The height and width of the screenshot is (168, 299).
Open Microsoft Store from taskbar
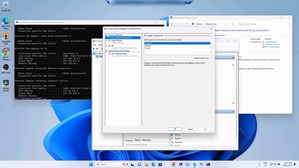160,164
